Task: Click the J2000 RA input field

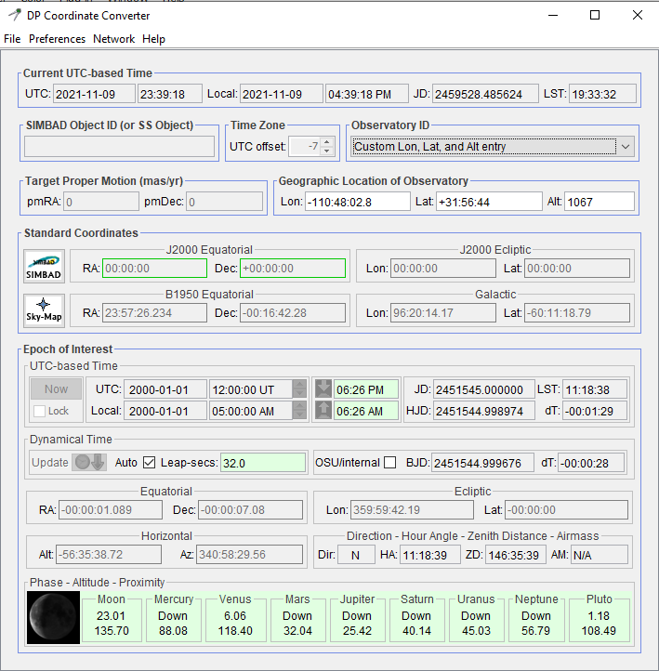Action: click(x=154, y=269)
